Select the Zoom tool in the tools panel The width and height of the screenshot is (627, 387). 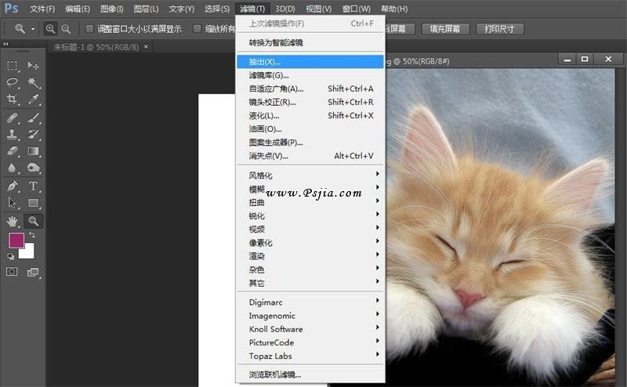click(33, 221)
